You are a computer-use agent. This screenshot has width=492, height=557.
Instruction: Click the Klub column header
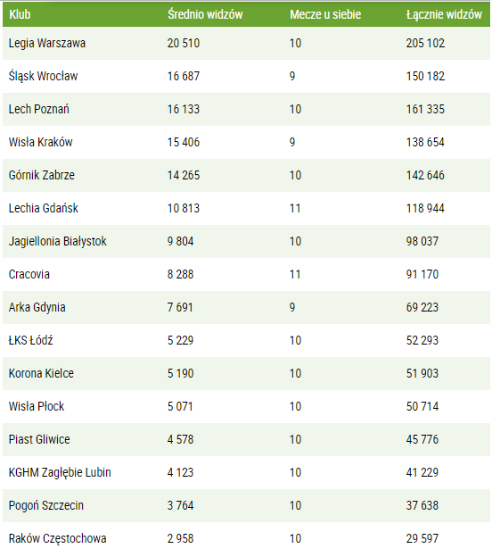coord(20,14)
